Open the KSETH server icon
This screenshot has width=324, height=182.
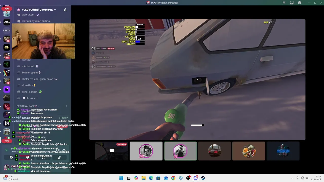7,31
